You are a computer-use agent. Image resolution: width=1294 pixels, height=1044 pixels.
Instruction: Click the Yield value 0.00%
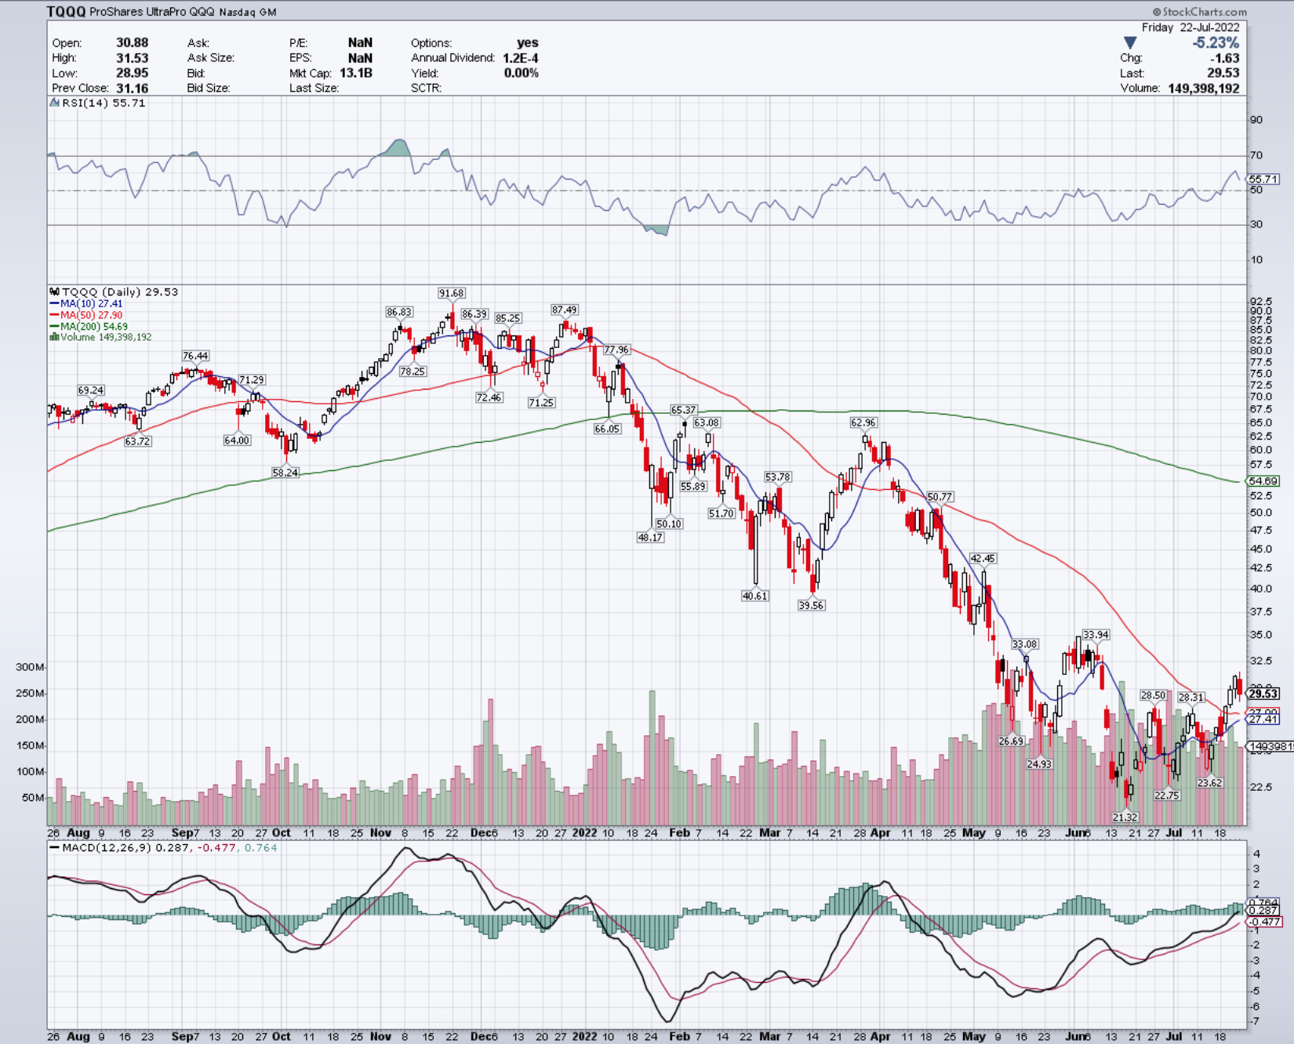pos(521,73)
